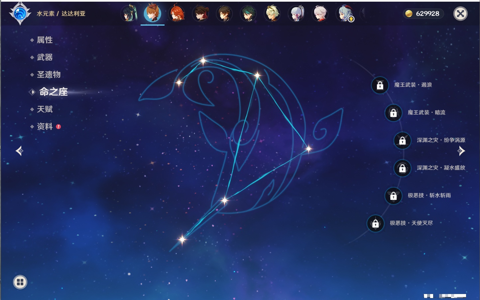Click the lock icon for 极恶技·斩水斩雨

click(393, 196)
